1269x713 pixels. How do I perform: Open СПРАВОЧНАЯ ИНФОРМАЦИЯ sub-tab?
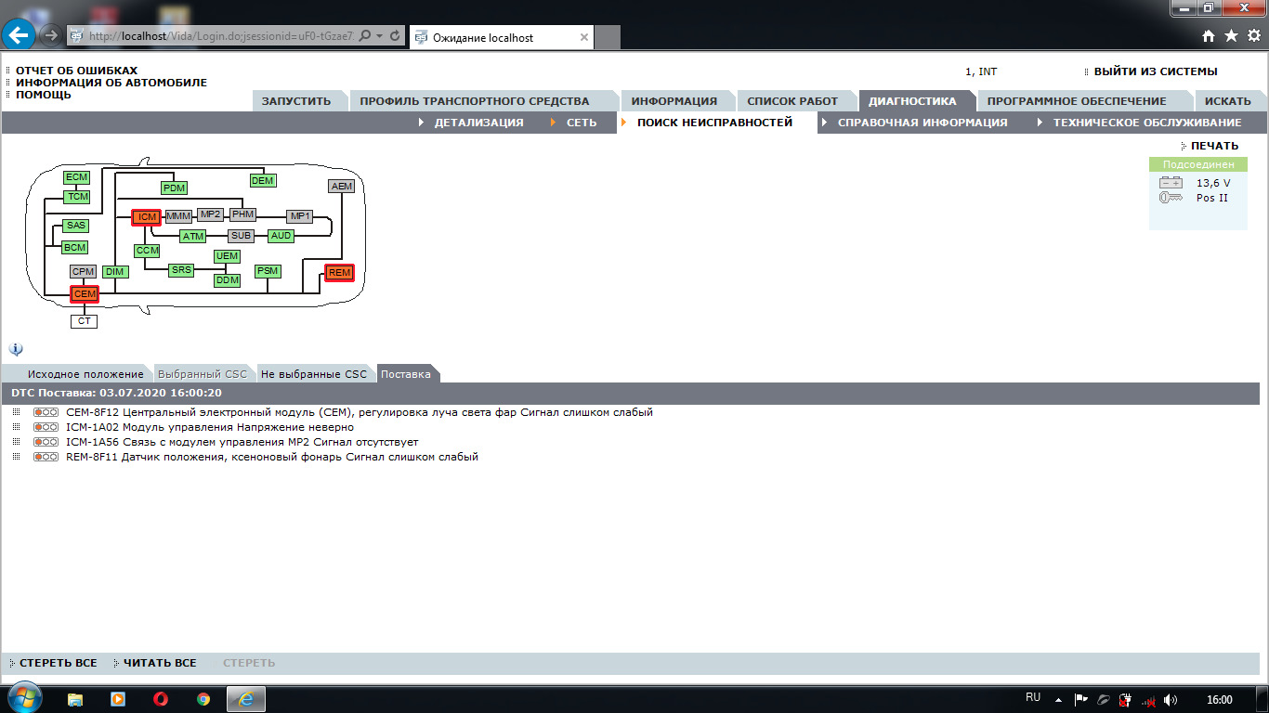point(922,123)
